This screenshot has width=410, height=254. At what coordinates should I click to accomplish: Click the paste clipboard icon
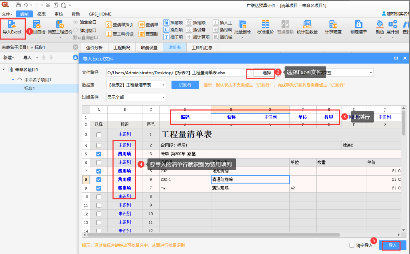tap(64, 5)
